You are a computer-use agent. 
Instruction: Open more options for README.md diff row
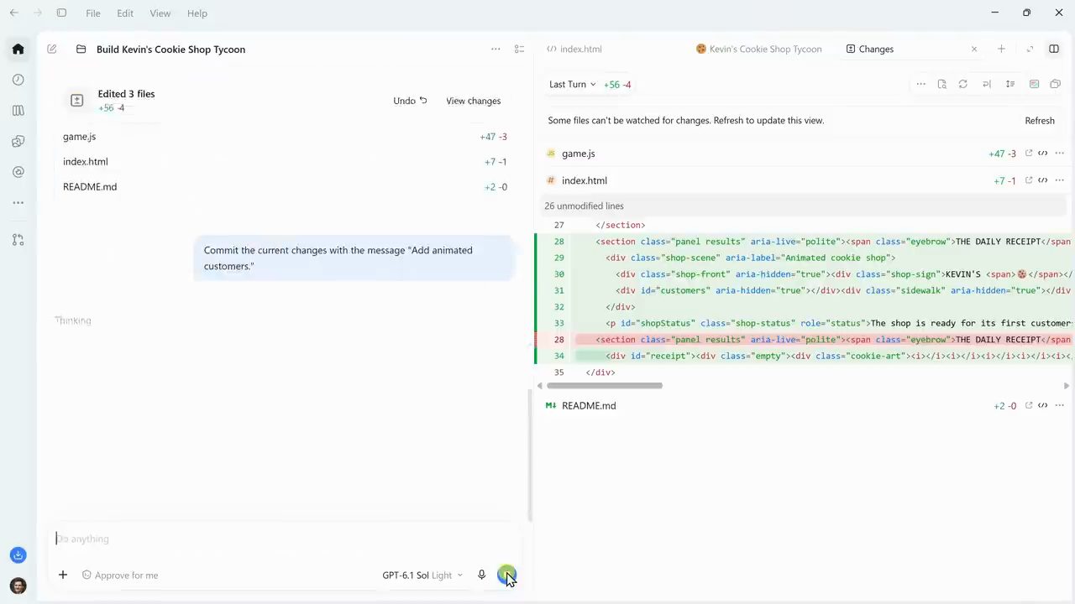1059,406
